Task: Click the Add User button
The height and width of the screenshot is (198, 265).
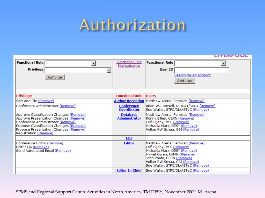Action: [185, 81]
